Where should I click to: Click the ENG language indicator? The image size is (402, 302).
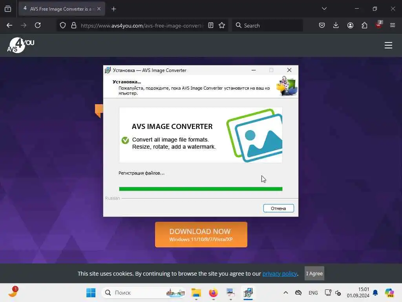(x=313, y=293)
